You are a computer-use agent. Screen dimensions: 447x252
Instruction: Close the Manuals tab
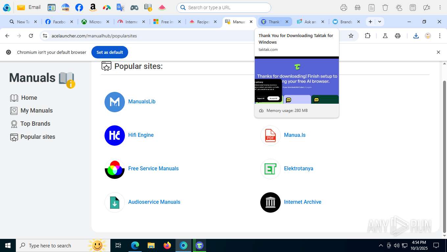click(251, 22)
